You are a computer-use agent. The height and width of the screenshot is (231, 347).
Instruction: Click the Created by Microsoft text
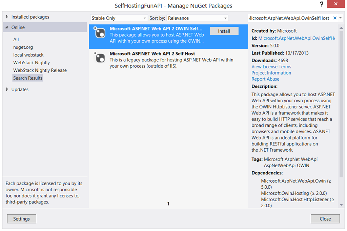pyautogui.click(x=274, y=31)
